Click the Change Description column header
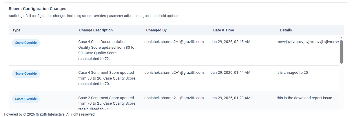 [96, 30]
